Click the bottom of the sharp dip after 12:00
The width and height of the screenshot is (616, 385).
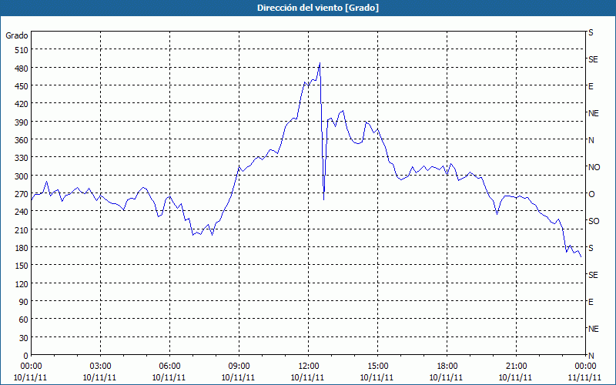pos(323,199)
